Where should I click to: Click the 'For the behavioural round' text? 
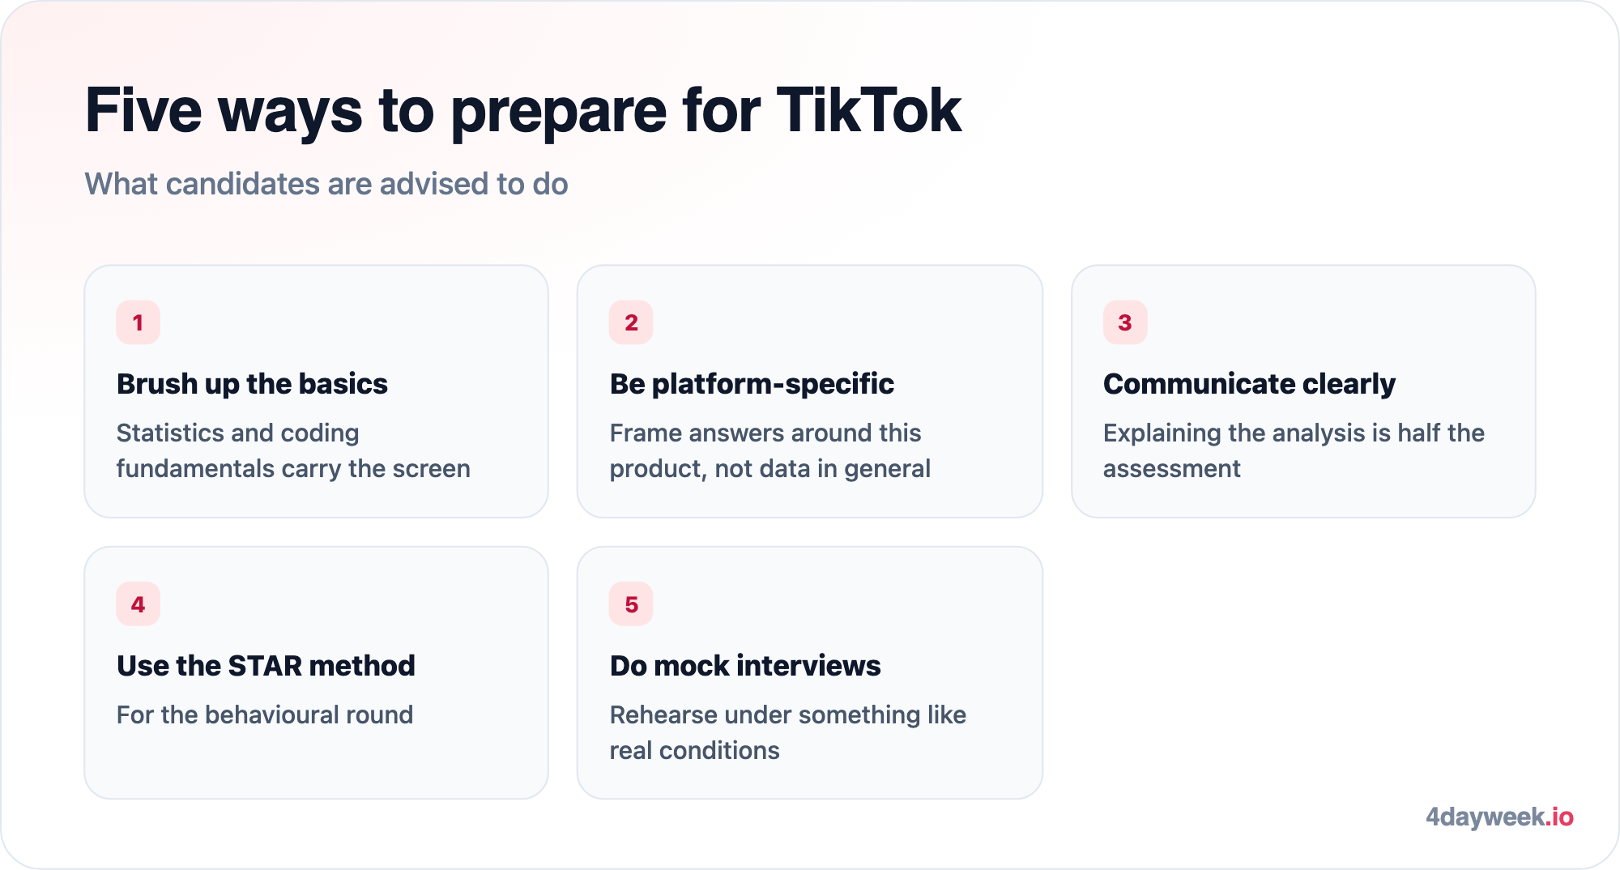click(x=265, y=714)
